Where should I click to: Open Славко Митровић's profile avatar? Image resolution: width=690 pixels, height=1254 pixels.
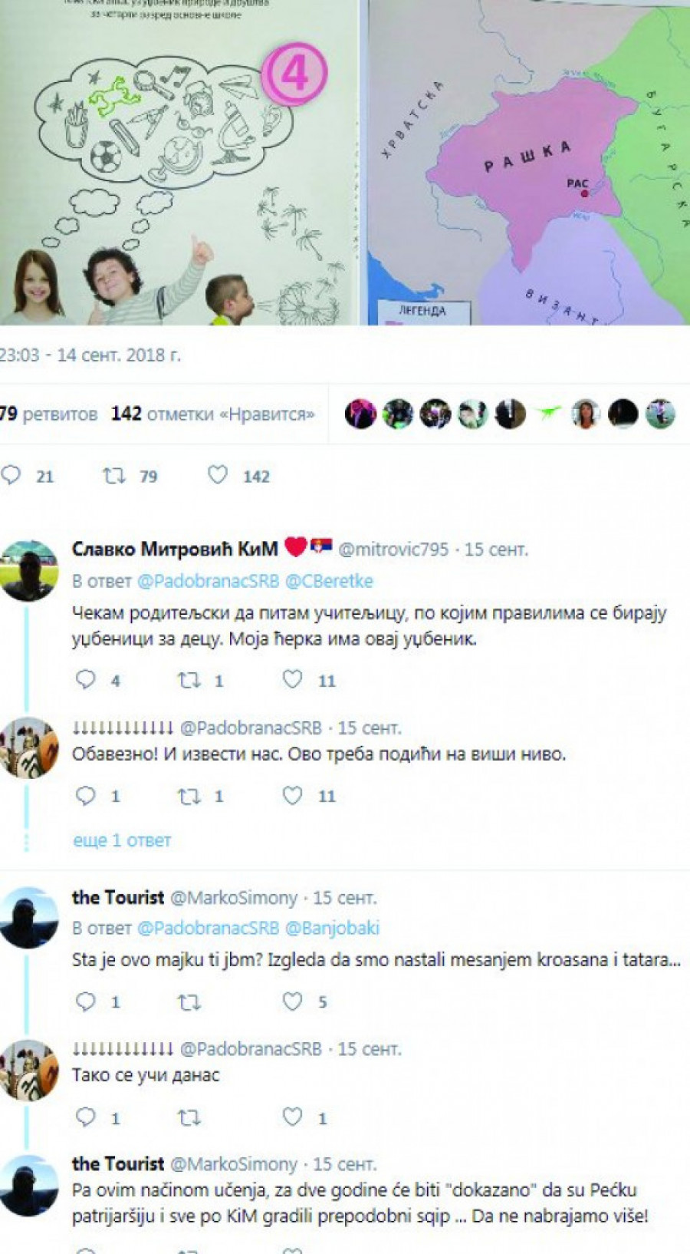[29, 570]
